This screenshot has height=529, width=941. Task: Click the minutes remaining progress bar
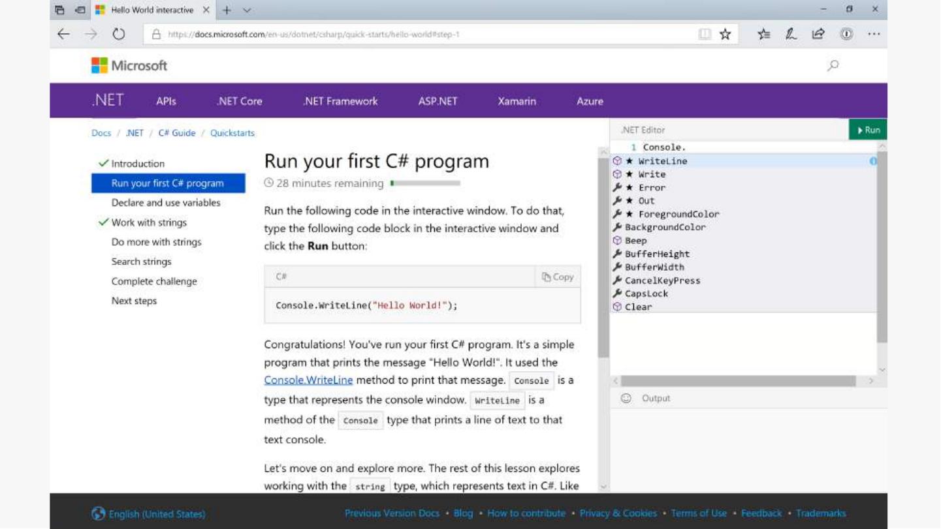point(425,183)
